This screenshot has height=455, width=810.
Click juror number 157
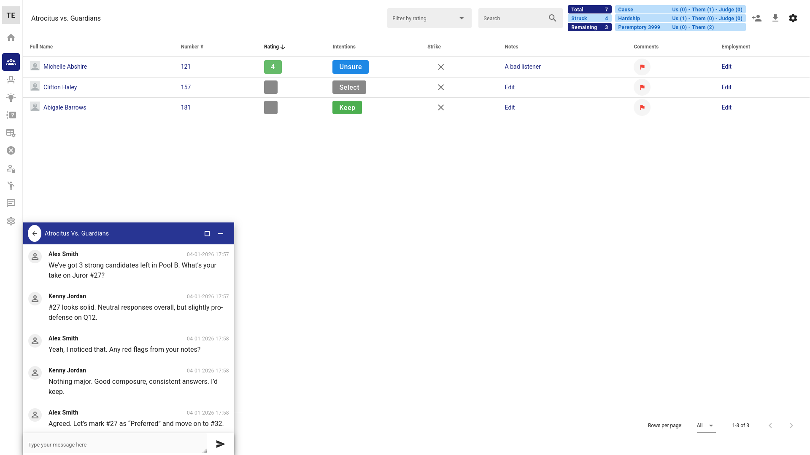point(186,87)
